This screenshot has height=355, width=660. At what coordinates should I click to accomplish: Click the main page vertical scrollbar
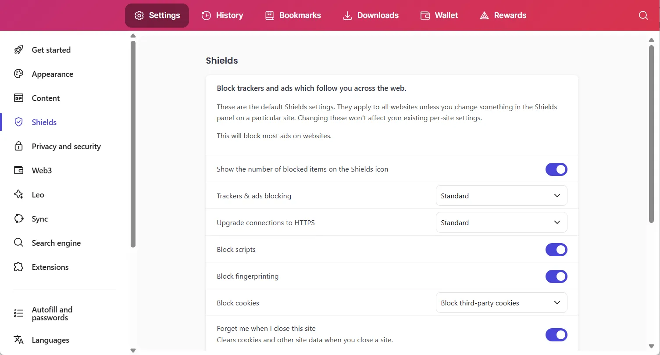[651, 132]
